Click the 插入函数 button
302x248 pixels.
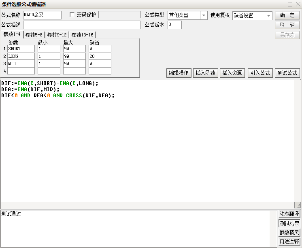coord(205,73)
